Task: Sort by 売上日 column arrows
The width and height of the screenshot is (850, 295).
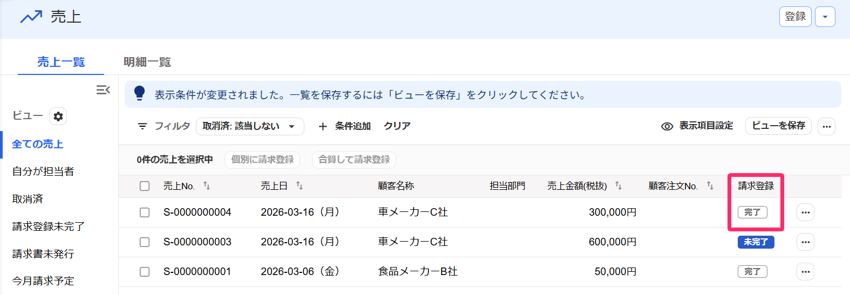Action: pos(300,186)
